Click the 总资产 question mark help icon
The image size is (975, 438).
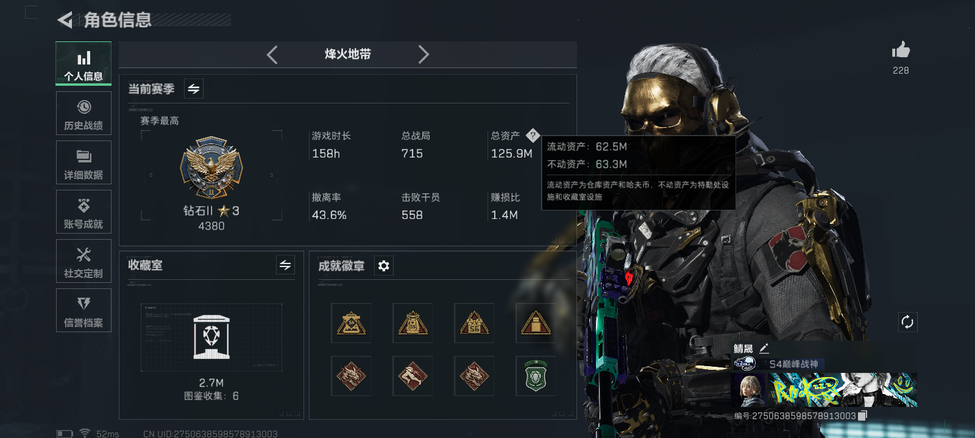coord(533,135)
